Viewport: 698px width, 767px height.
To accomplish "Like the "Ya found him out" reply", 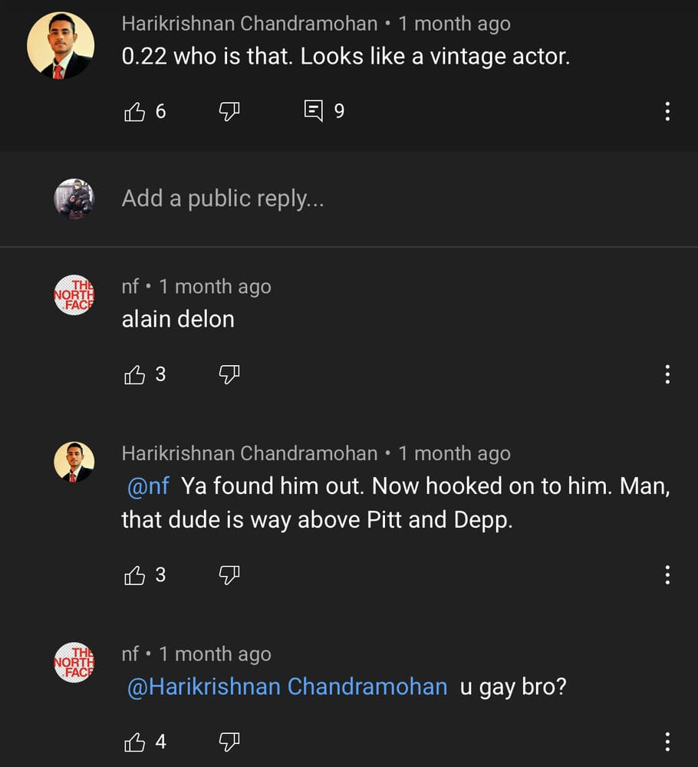I will click(x=135, y=575).
